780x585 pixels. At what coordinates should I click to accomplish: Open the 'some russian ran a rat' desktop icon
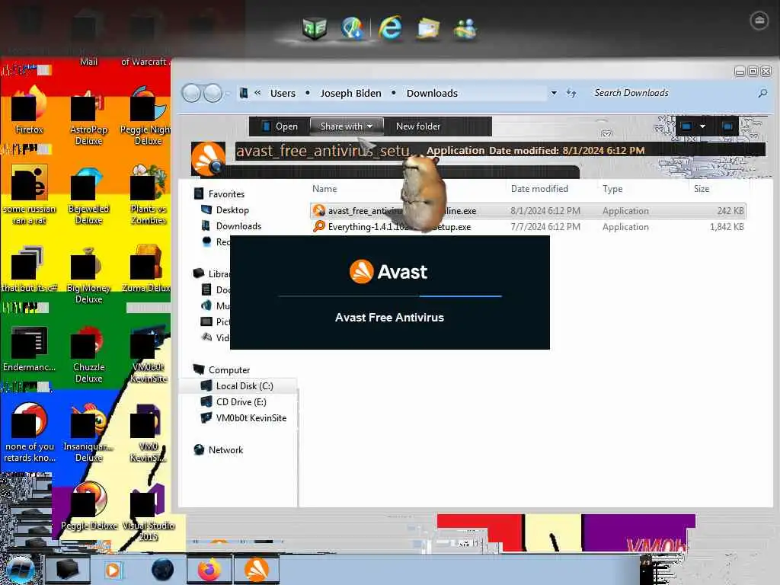coord(30,195)
